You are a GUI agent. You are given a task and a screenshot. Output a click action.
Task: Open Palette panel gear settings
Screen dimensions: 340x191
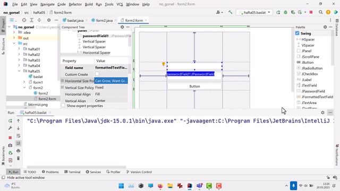(x=325, y=27)
